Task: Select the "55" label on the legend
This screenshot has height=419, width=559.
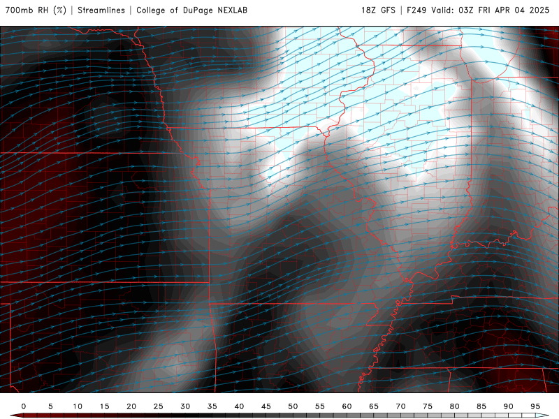Action: [x=320, y=406]
